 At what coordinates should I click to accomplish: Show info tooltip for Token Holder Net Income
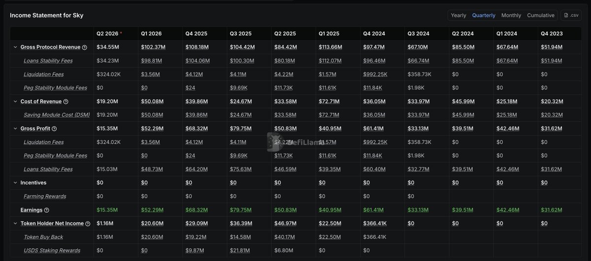pos(88,224)
